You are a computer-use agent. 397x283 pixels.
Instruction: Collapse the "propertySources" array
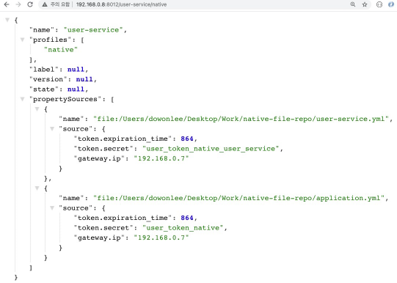22,99
